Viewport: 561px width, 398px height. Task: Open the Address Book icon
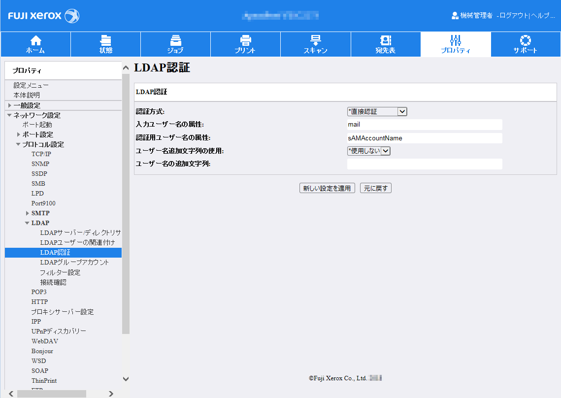pos(385,40)
